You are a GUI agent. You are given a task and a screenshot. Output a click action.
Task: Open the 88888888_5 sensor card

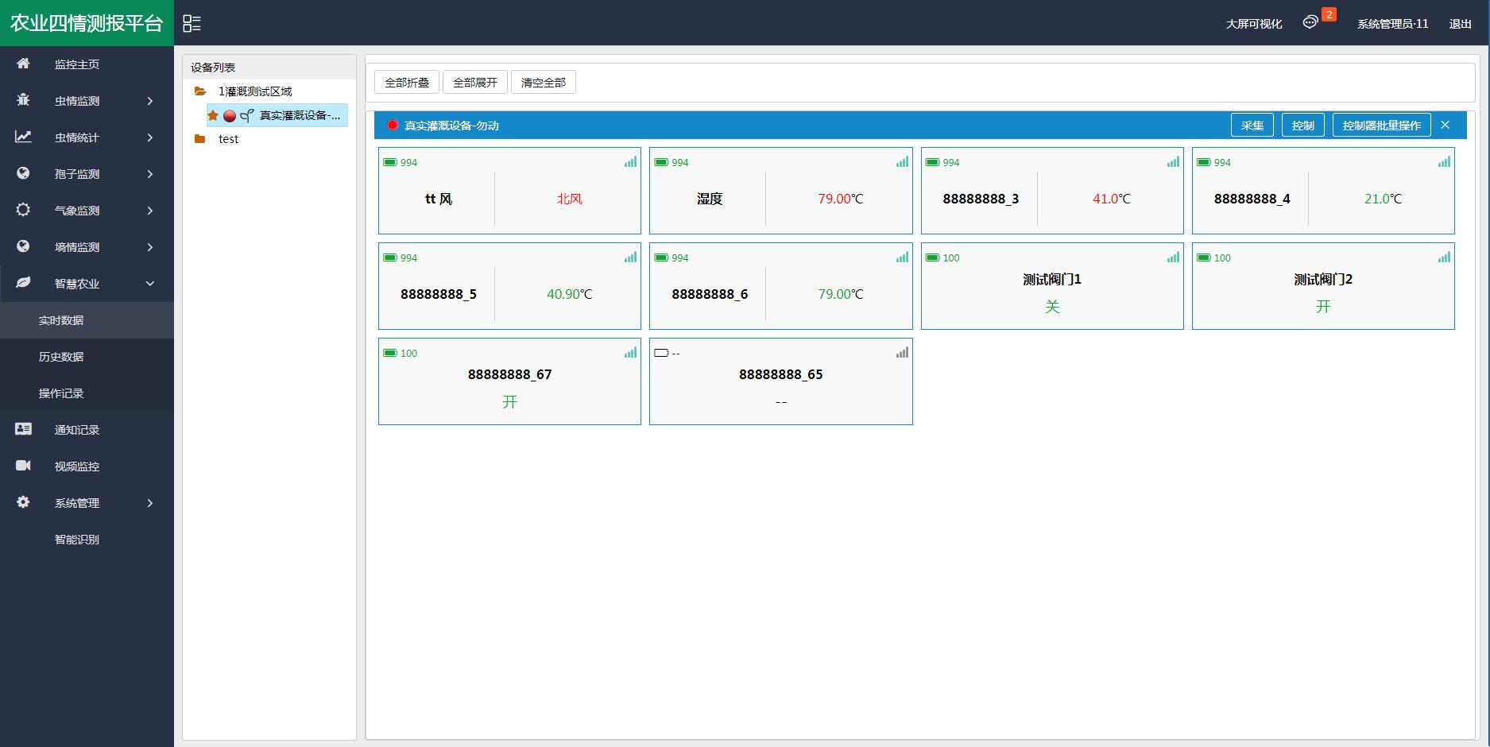509,286
